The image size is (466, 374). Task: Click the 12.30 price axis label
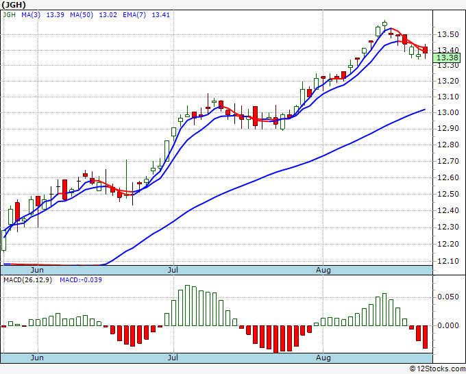point(448,227)
